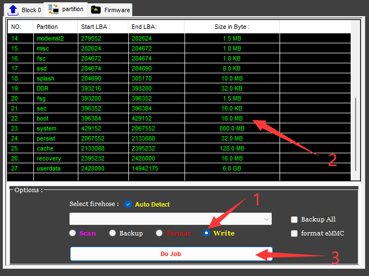Toggle the Auto Detect checkbox

(128, 204)
